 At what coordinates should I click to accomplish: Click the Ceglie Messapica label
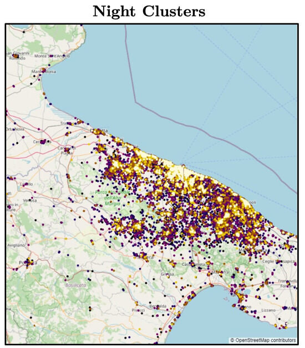coord(278,262)
